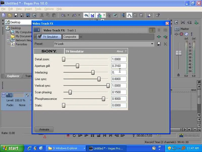Click the Loop Playback icon

click(74, 136)
